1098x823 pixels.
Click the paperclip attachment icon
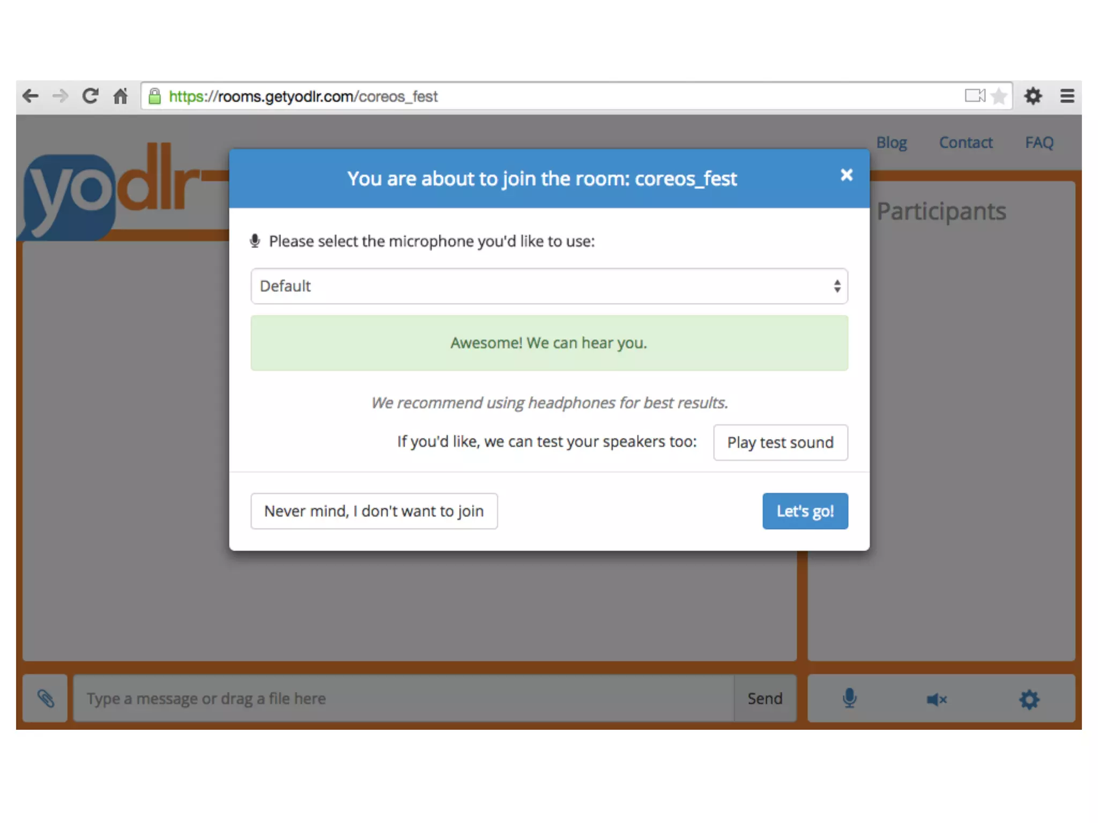tap(46, 698)
